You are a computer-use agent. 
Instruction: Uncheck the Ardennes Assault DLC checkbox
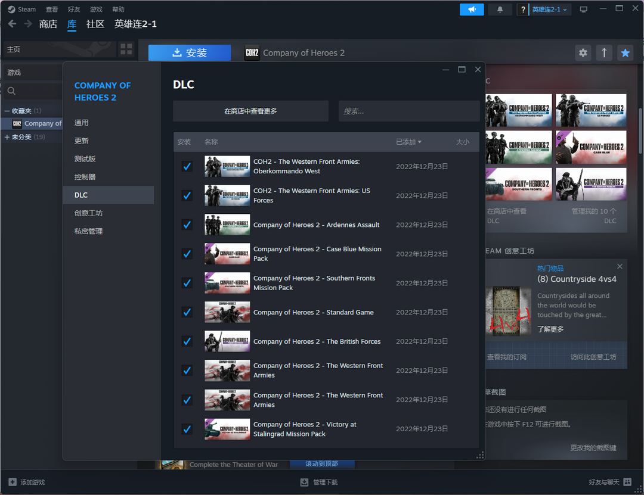click(187, 225)
